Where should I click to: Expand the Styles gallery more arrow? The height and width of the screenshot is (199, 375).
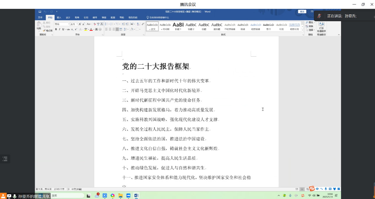click(x=302, y=30)
